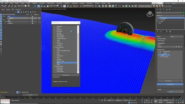Toggle the Vertex Input operator checkbox
The width and height of the screenshot is (185, 104).
click(158, 51)
